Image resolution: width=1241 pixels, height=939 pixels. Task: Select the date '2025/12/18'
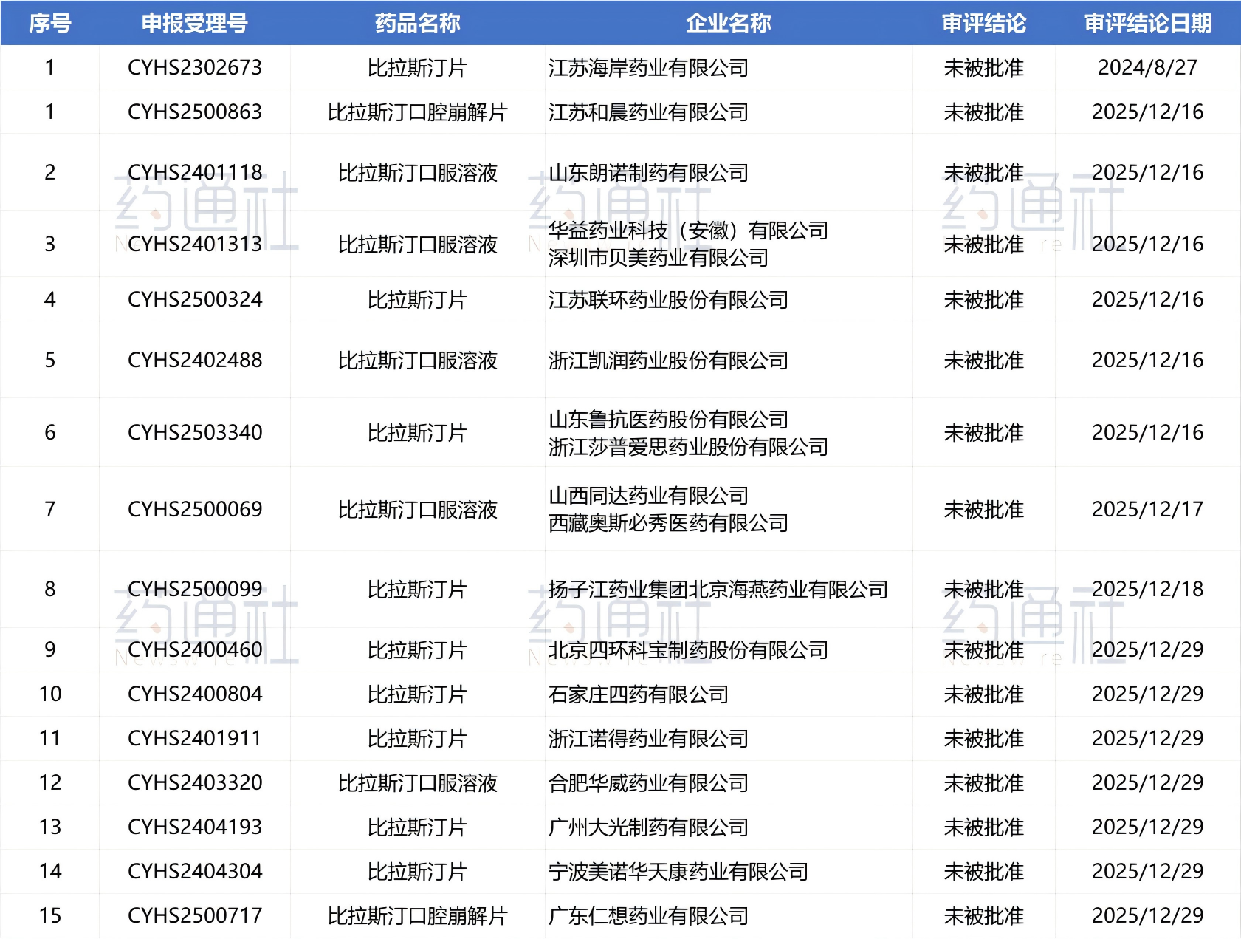(1148, 590)
